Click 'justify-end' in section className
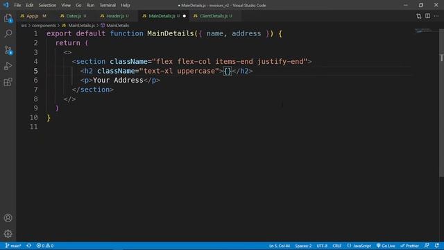 (x=280, y=62)
